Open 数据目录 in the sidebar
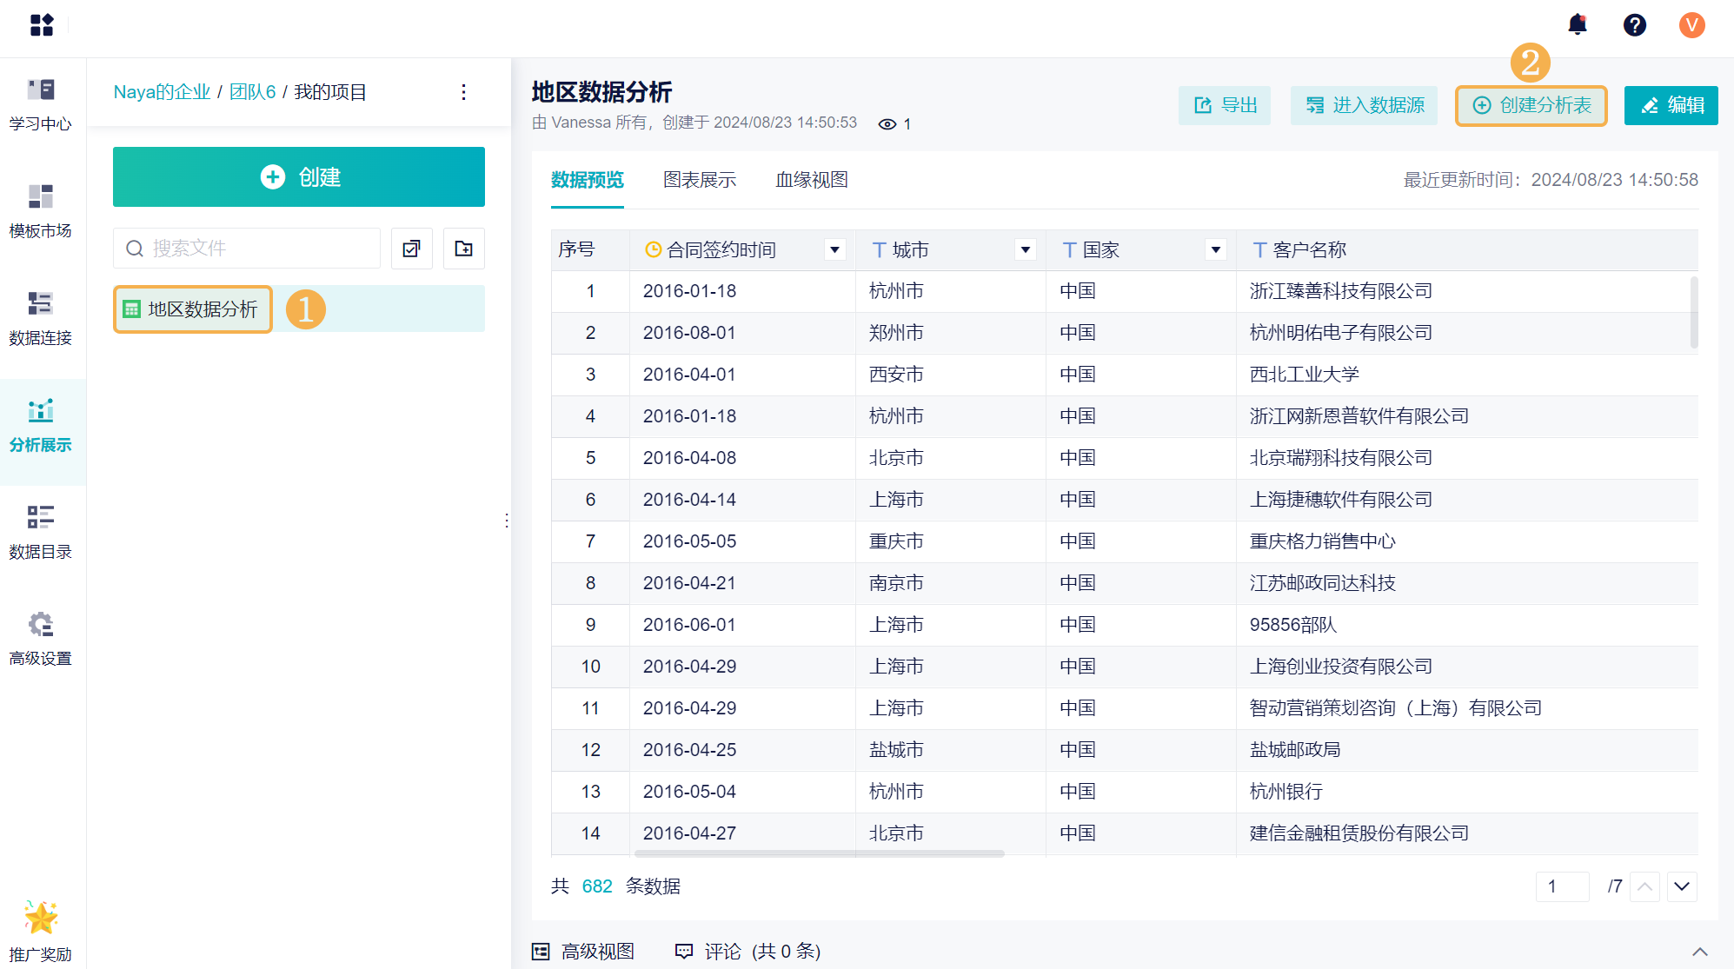The width and height of the screenshot is (1734, 969). click(x=41, y=532)
